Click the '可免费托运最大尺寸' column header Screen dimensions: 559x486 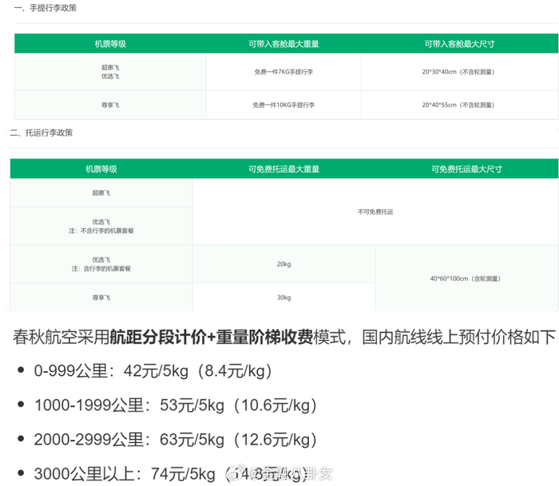click(x=466, y=169)
